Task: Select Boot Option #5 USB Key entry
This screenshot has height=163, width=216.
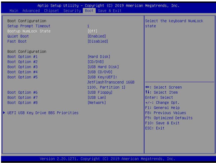Action: point(111,82)
